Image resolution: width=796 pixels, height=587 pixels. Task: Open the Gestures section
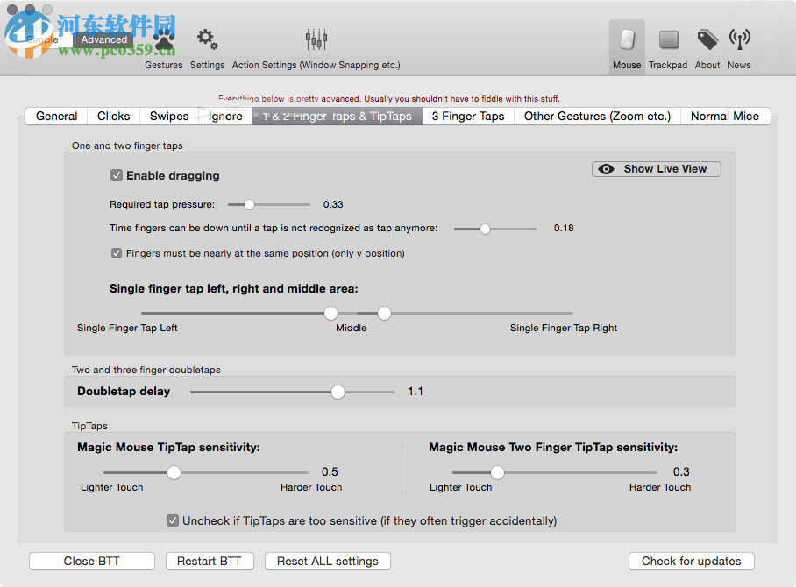163,39
